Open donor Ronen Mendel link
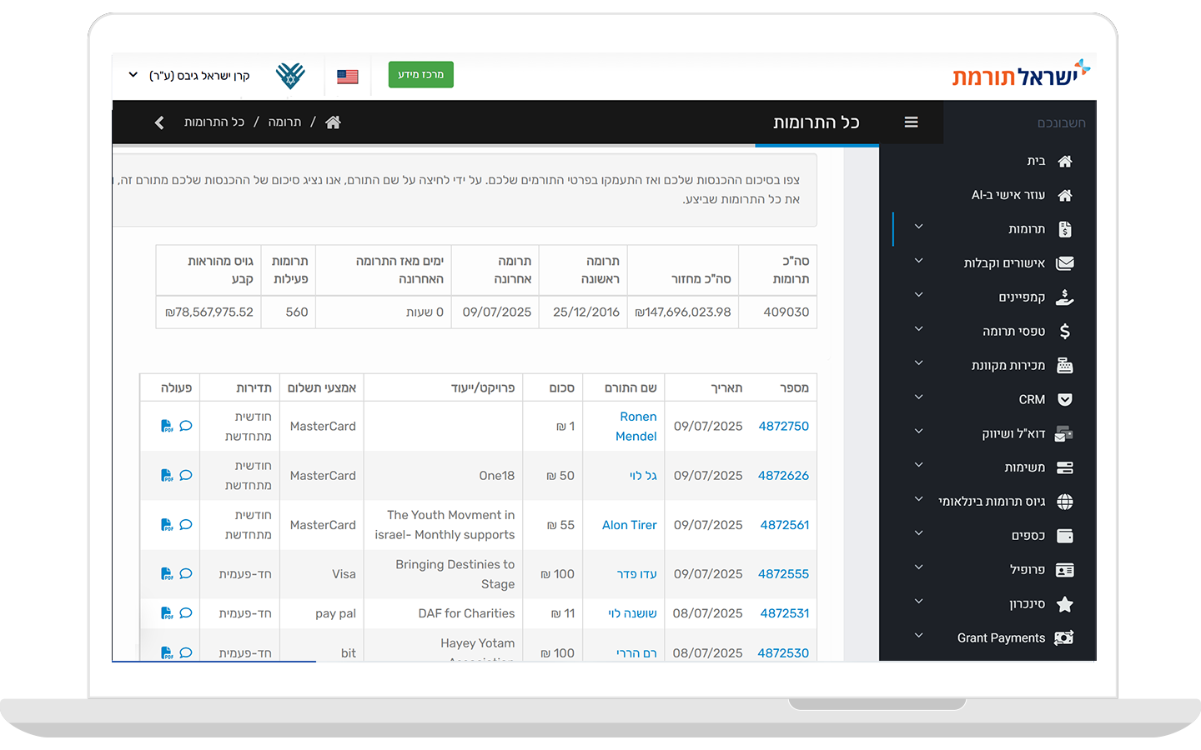Screen dimensions: 1201x750 pyautogui.click(x=636, y=426)
